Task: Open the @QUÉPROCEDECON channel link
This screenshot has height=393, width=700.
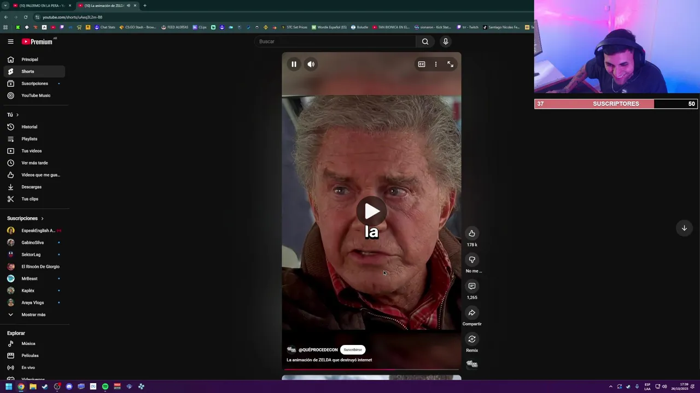Action: click(x=318, y=350)
